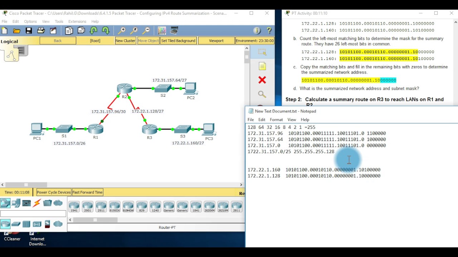Select the 2911 router model
Screen dimensions: 458x257
[x=101, y=207]
